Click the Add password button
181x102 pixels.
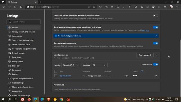(145, 55)
